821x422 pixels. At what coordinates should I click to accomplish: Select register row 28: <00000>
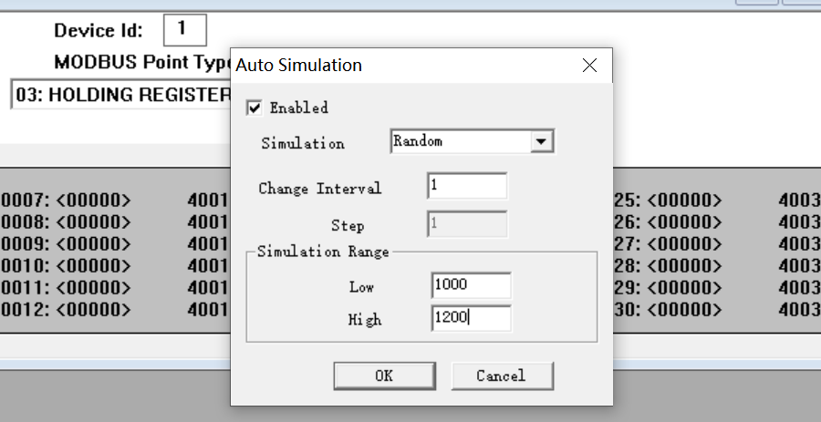tap(668, 265)
